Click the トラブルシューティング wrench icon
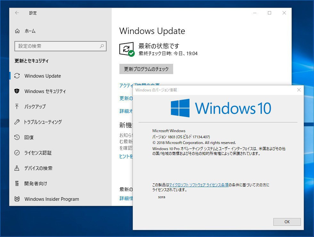 (x=17, y=122)
